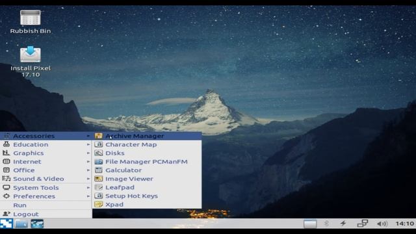The image size is (416, 234).
Task: Expand the Graphics menu category
Action: click(x=46, y=153)
